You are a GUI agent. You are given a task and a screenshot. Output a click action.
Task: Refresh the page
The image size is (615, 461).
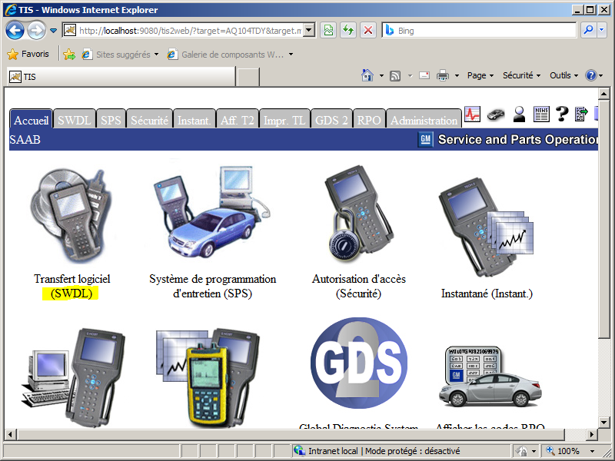[x=348, y=30]
